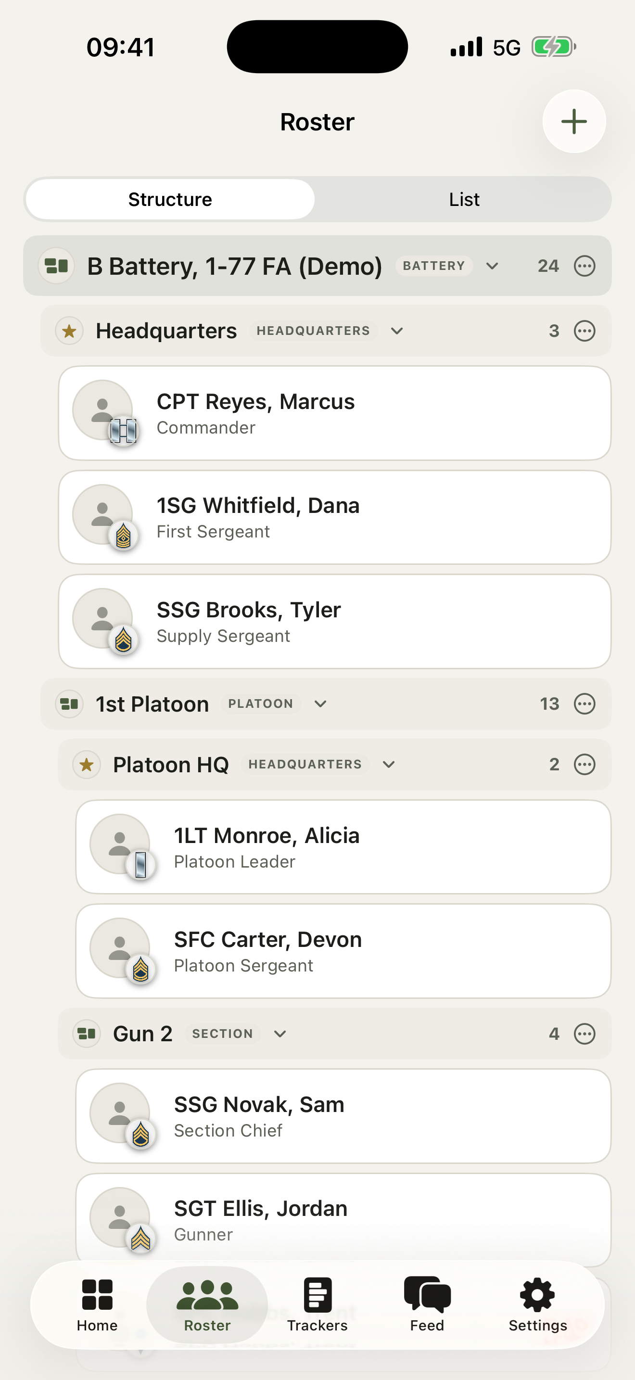Open more options for Headquarters group

coord(584,331)
